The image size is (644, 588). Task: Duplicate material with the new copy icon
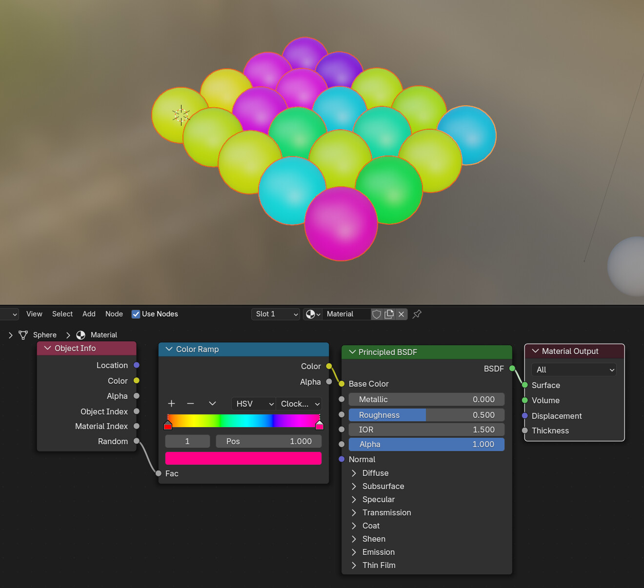coord(389,314)
